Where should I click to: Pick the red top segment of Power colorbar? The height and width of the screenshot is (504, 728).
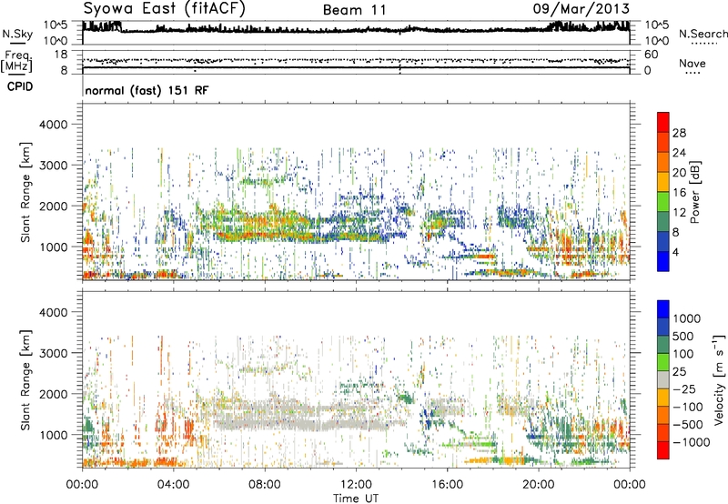pyautogui.click(x=663, y=122)
